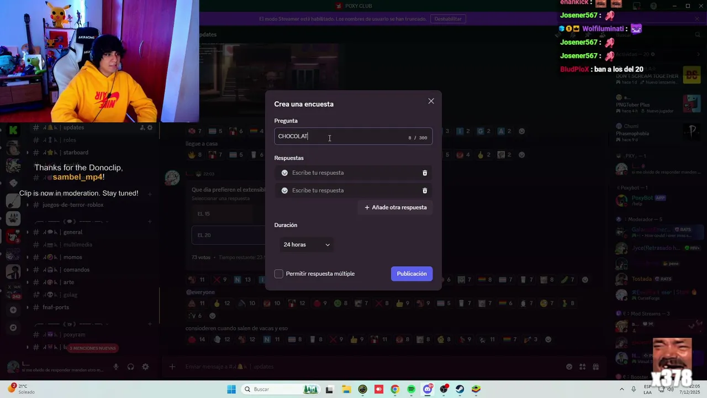Screen dimensions: 707x398
Task: Click add a server plus icon
Action: (x=13, y=310)
